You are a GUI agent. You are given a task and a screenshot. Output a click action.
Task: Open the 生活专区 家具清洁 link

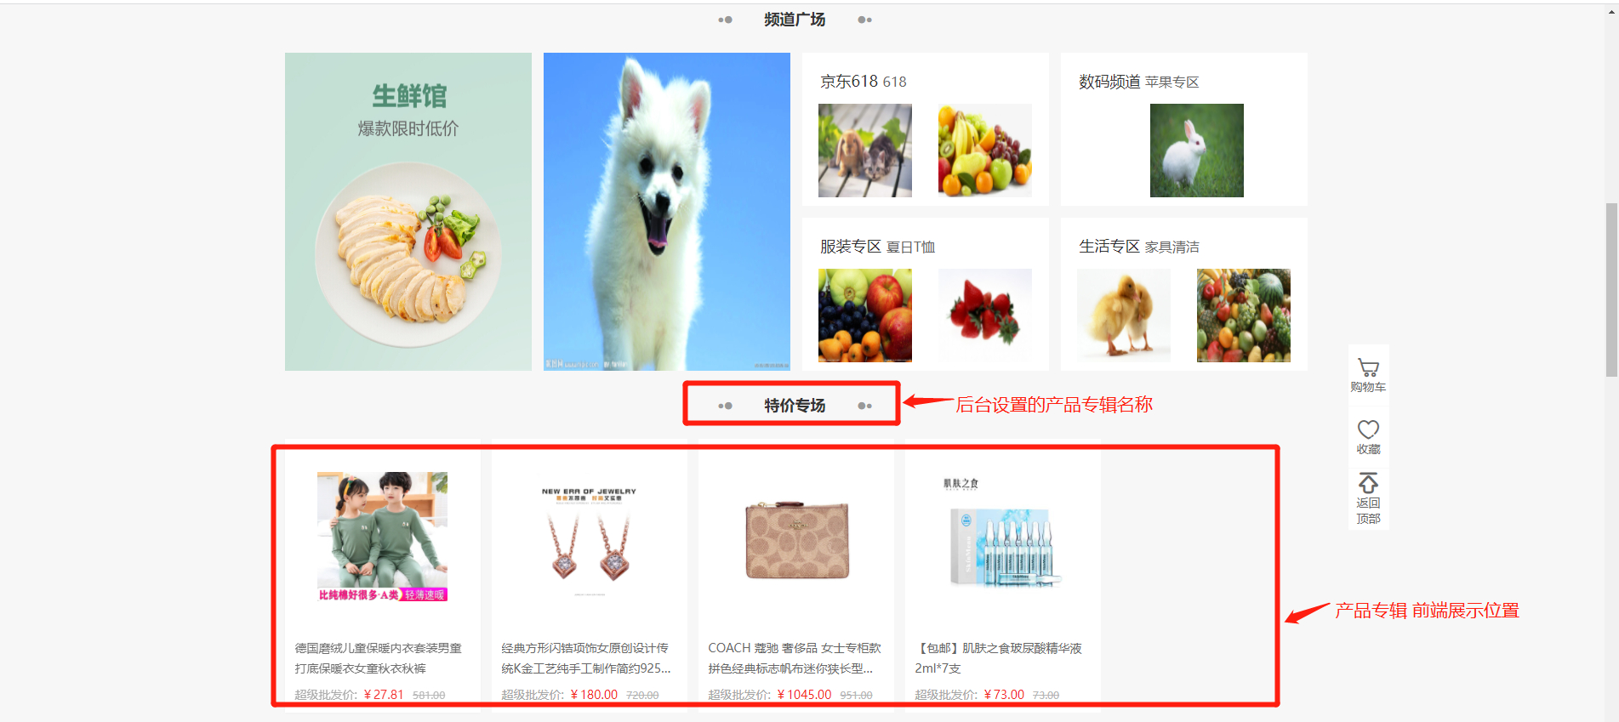pyautogui.click(x=1138, y=247)
